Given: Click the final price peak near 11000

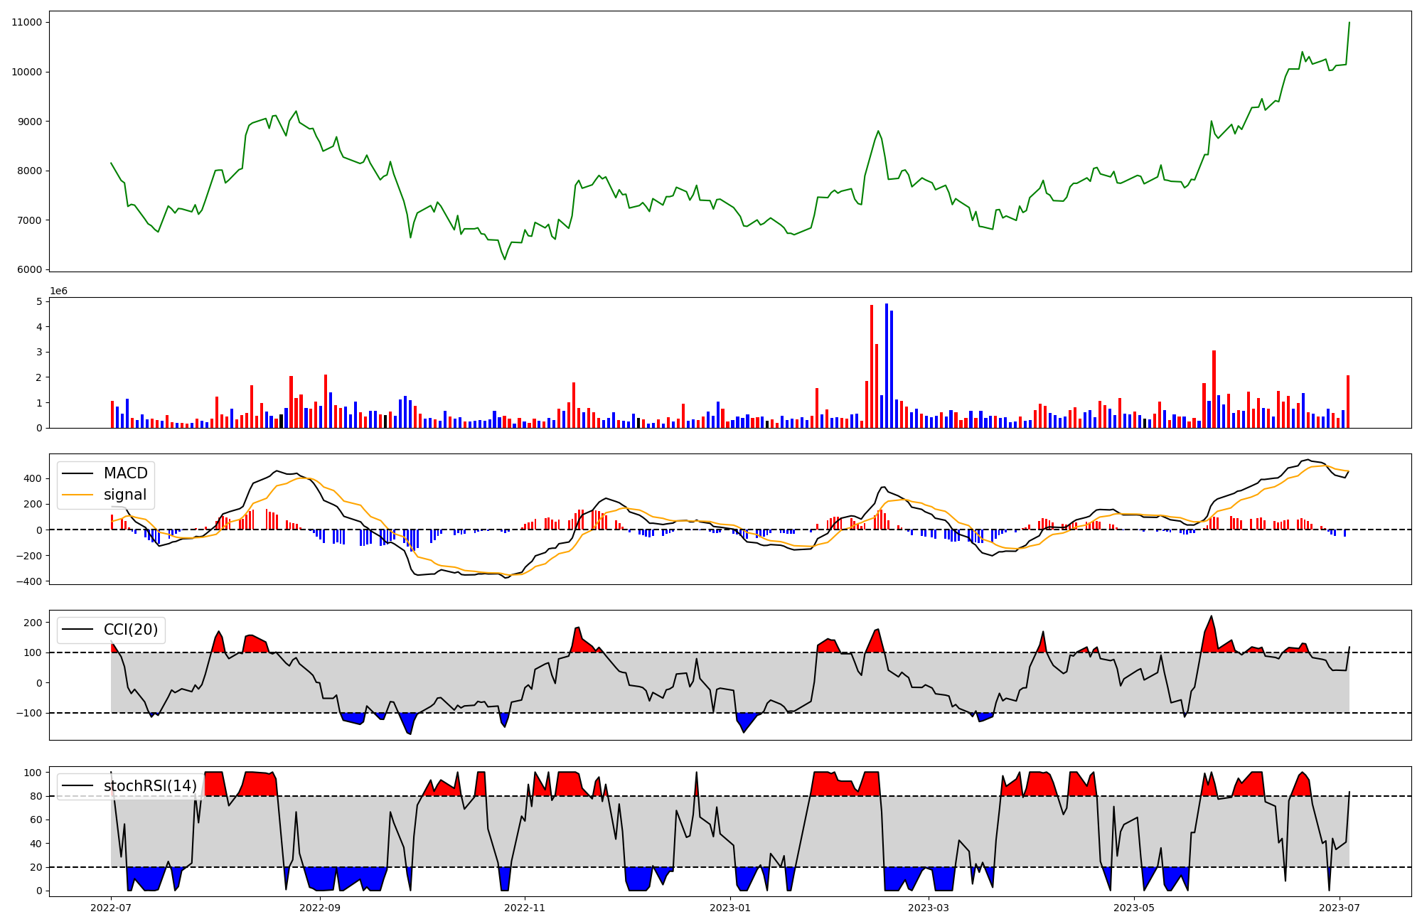Looking at the screenshot, I should [1349, 23].
